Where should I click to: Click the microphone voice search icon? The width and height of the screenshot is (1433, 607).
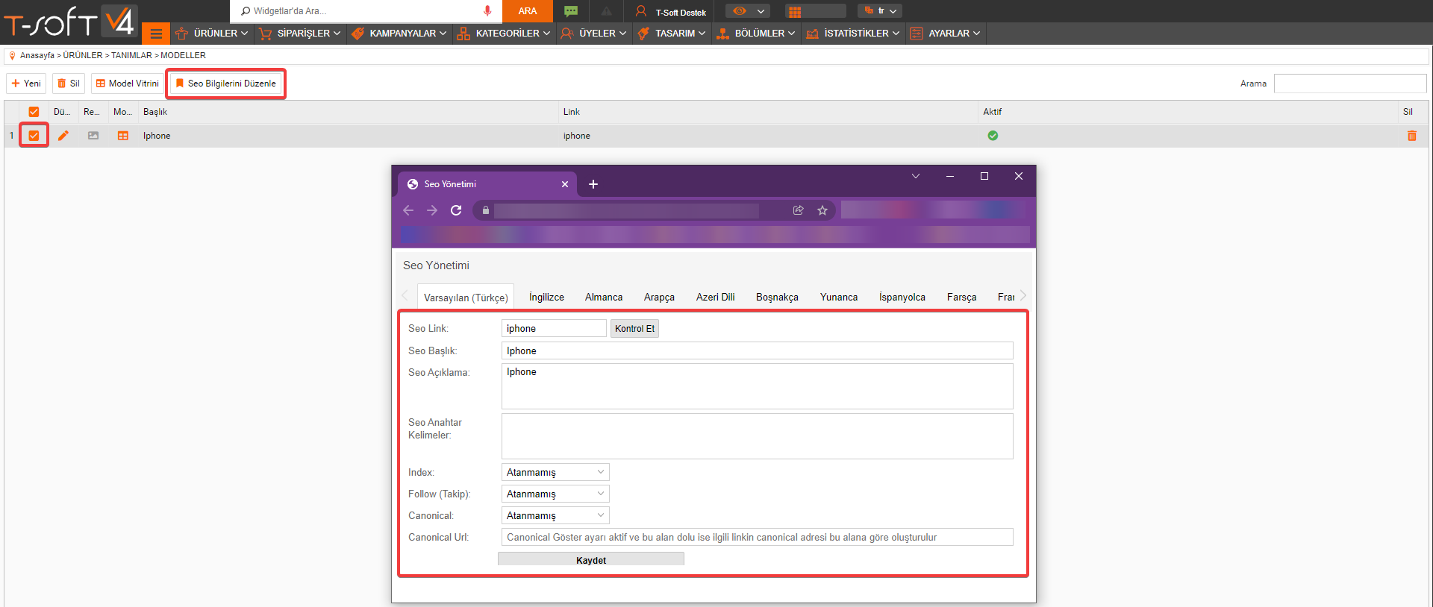click(x=487, y=10)
